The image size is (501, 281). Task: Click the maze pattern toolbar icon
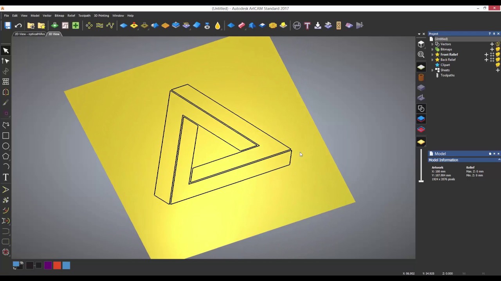(65, 25)
